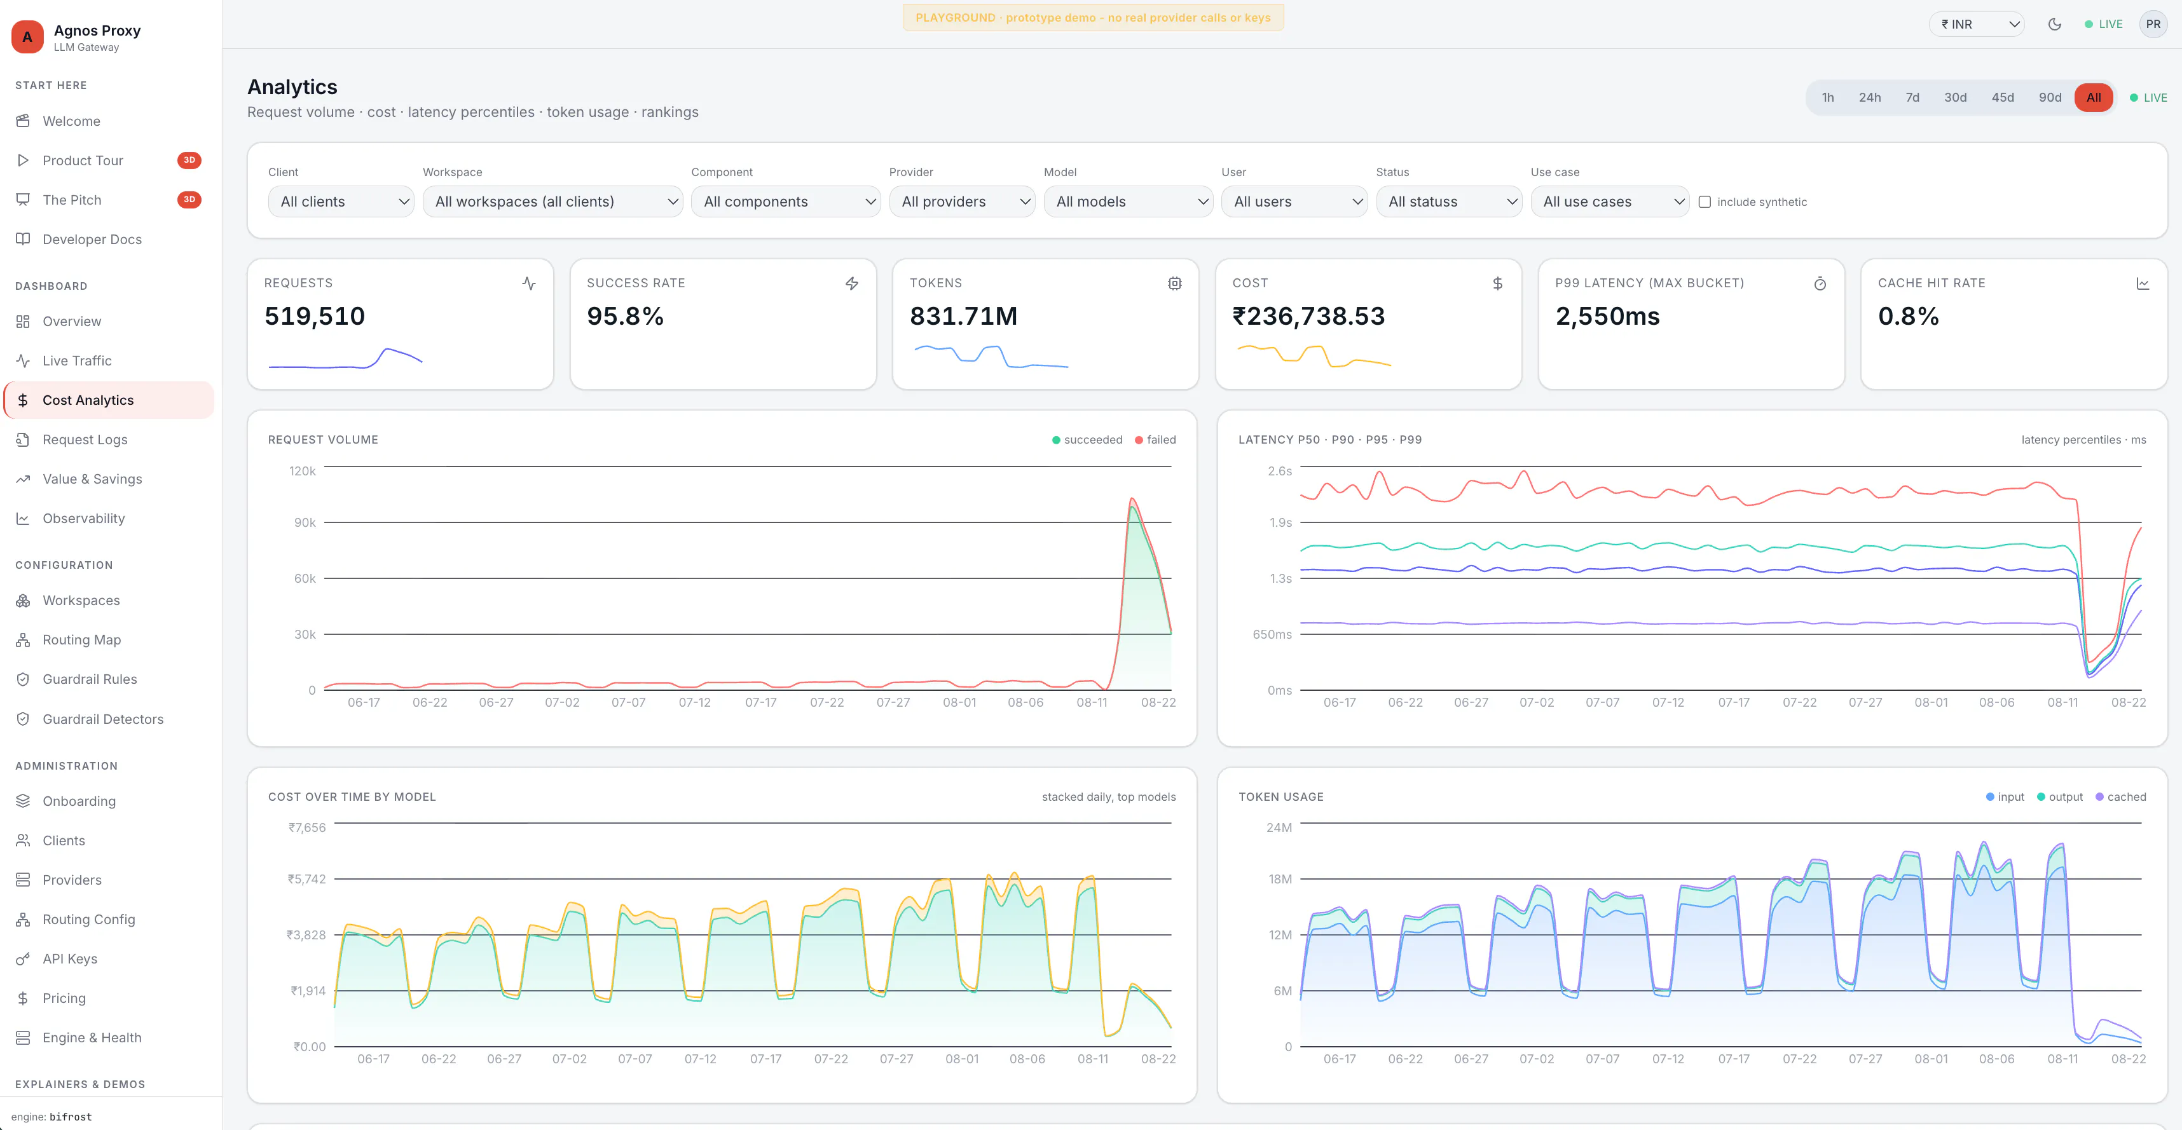2182x1130 pixels.
Task: Click the Clients people icon
Action: (23, 841)
